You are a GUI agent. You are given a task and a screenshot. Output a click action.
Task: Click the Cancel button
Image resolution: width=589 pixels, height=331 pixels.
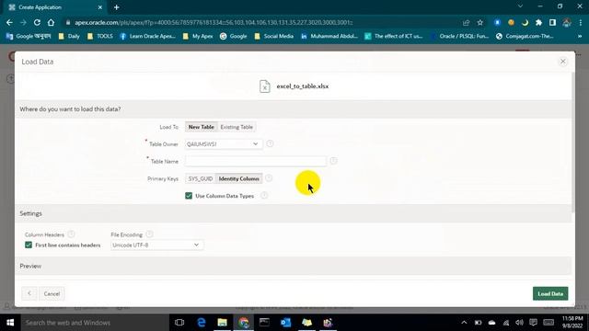(x=52, y=293)
